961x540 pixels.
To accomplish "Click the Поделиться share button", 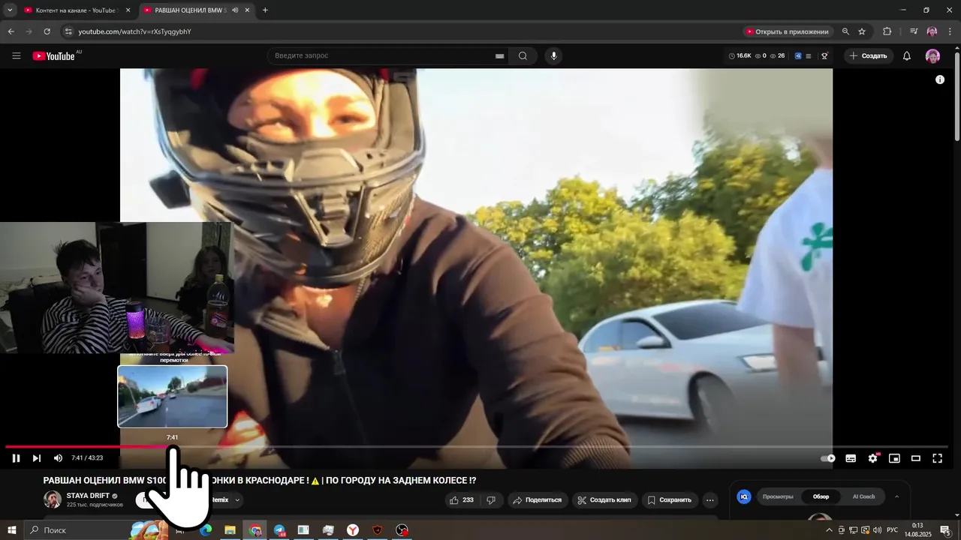I will [538, 500].
